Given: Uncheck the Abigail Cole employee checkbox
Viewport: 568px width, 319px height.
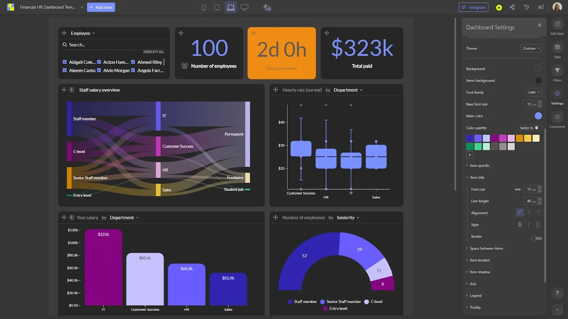Looking at the screenshot, I should (x=65, y=62).
